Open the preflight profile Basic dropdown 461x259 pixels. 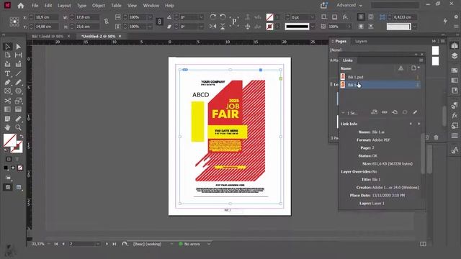pyautogui.click(x=171, y=244)
